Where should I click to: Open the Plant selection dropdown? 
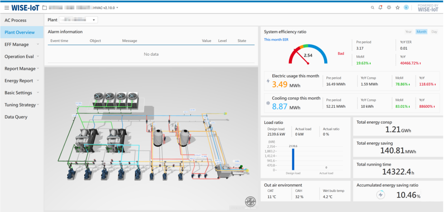pos(78,20)
